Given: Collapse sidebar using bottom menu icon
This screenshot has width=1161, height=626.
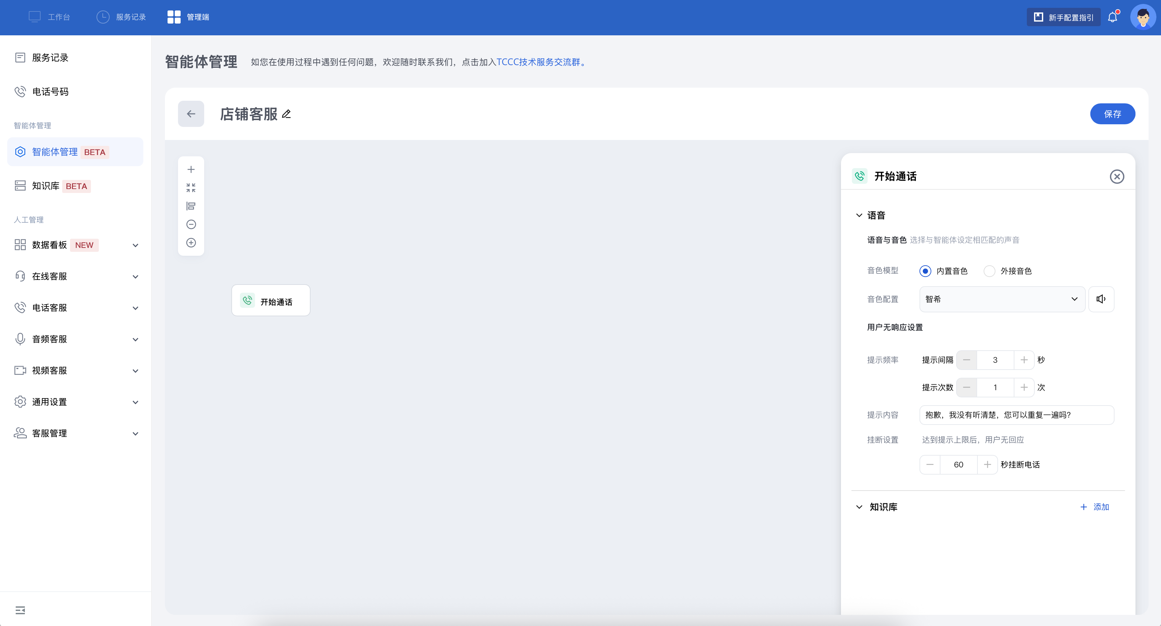Looking at the screenshot, I should tap(20, 610).
